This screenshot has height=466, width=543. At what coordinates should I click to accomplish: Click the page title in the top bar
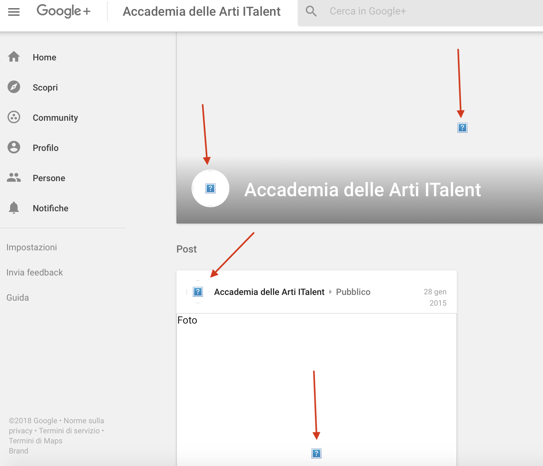[202, 12]
